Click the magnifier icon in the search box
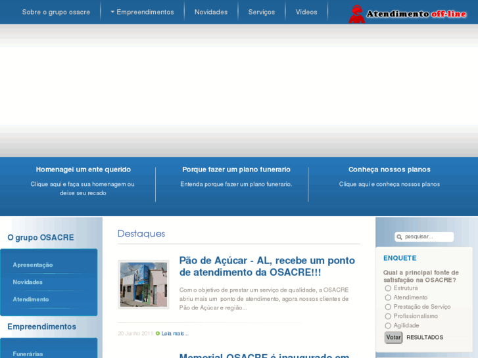478x358 pixels. click(x=399, y=236)
